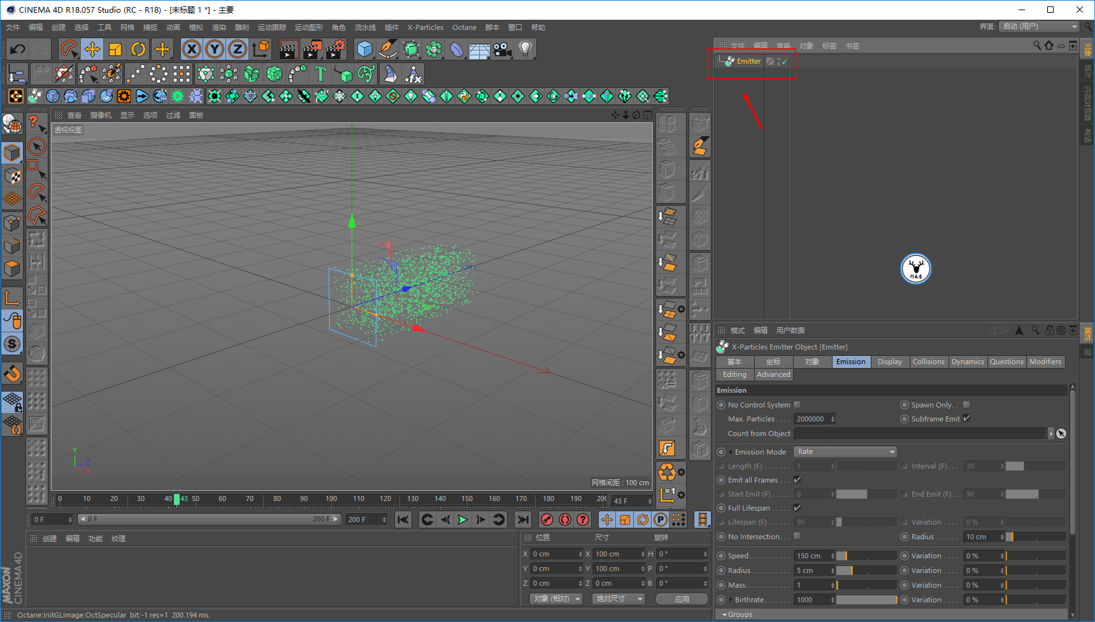Open Emission Mode Rate dropdown
The image size is (1095, 622).
(x=845, y=451)
